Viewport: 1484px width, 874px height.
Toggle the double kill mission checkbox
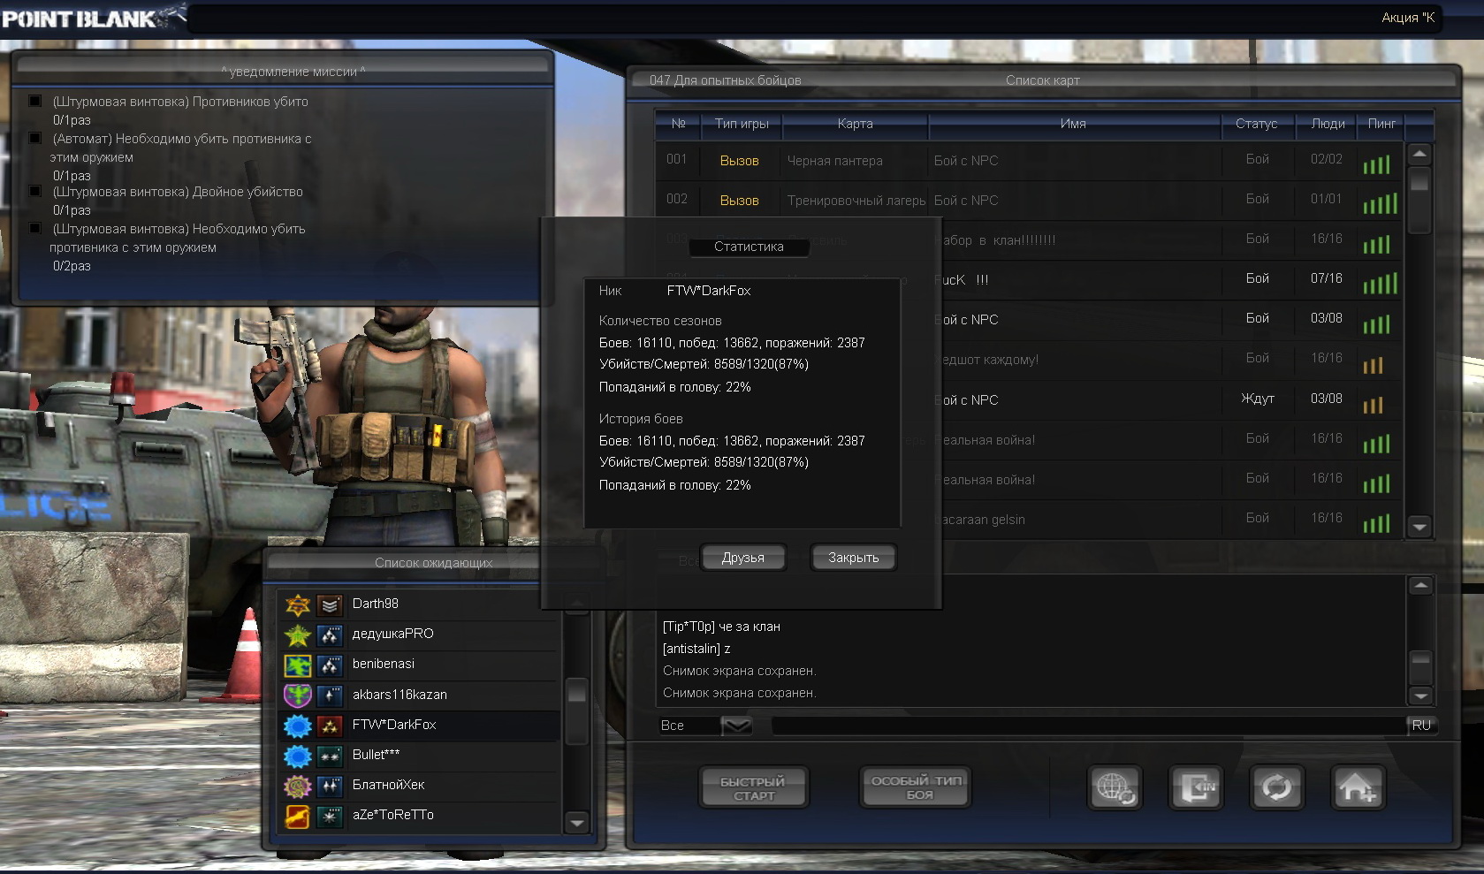(x=35, y=191)
